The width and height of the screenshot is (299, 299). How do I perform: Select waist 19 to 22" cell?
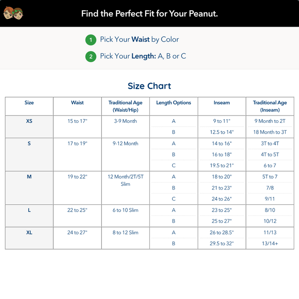click(77, 177)
